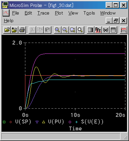Open the File menu
This screenshot has height=141, width=129.
click(15, 13)
